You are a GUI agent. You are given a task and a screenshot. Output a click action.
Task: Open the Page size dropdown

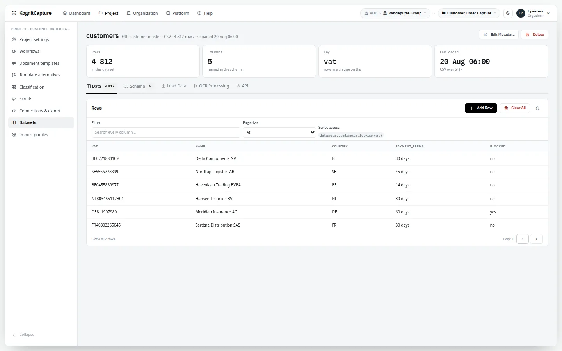(279, 133)
